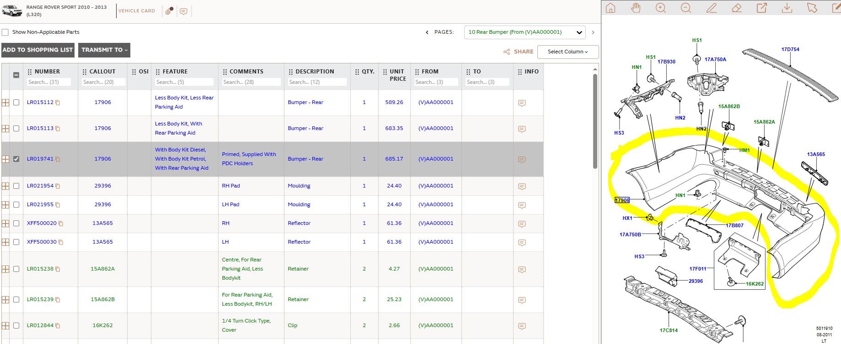
Task: Open info comment for LR015113 row
Action: [522, 129]
